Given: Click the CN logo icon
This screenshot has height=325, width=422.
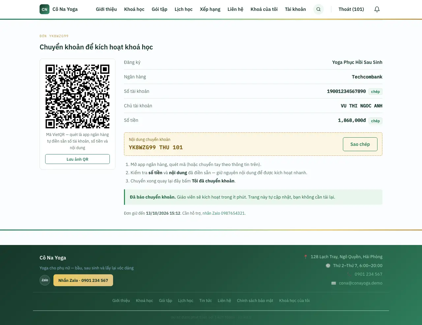Looking at the screenshot, I should click(x=45, y=9).
